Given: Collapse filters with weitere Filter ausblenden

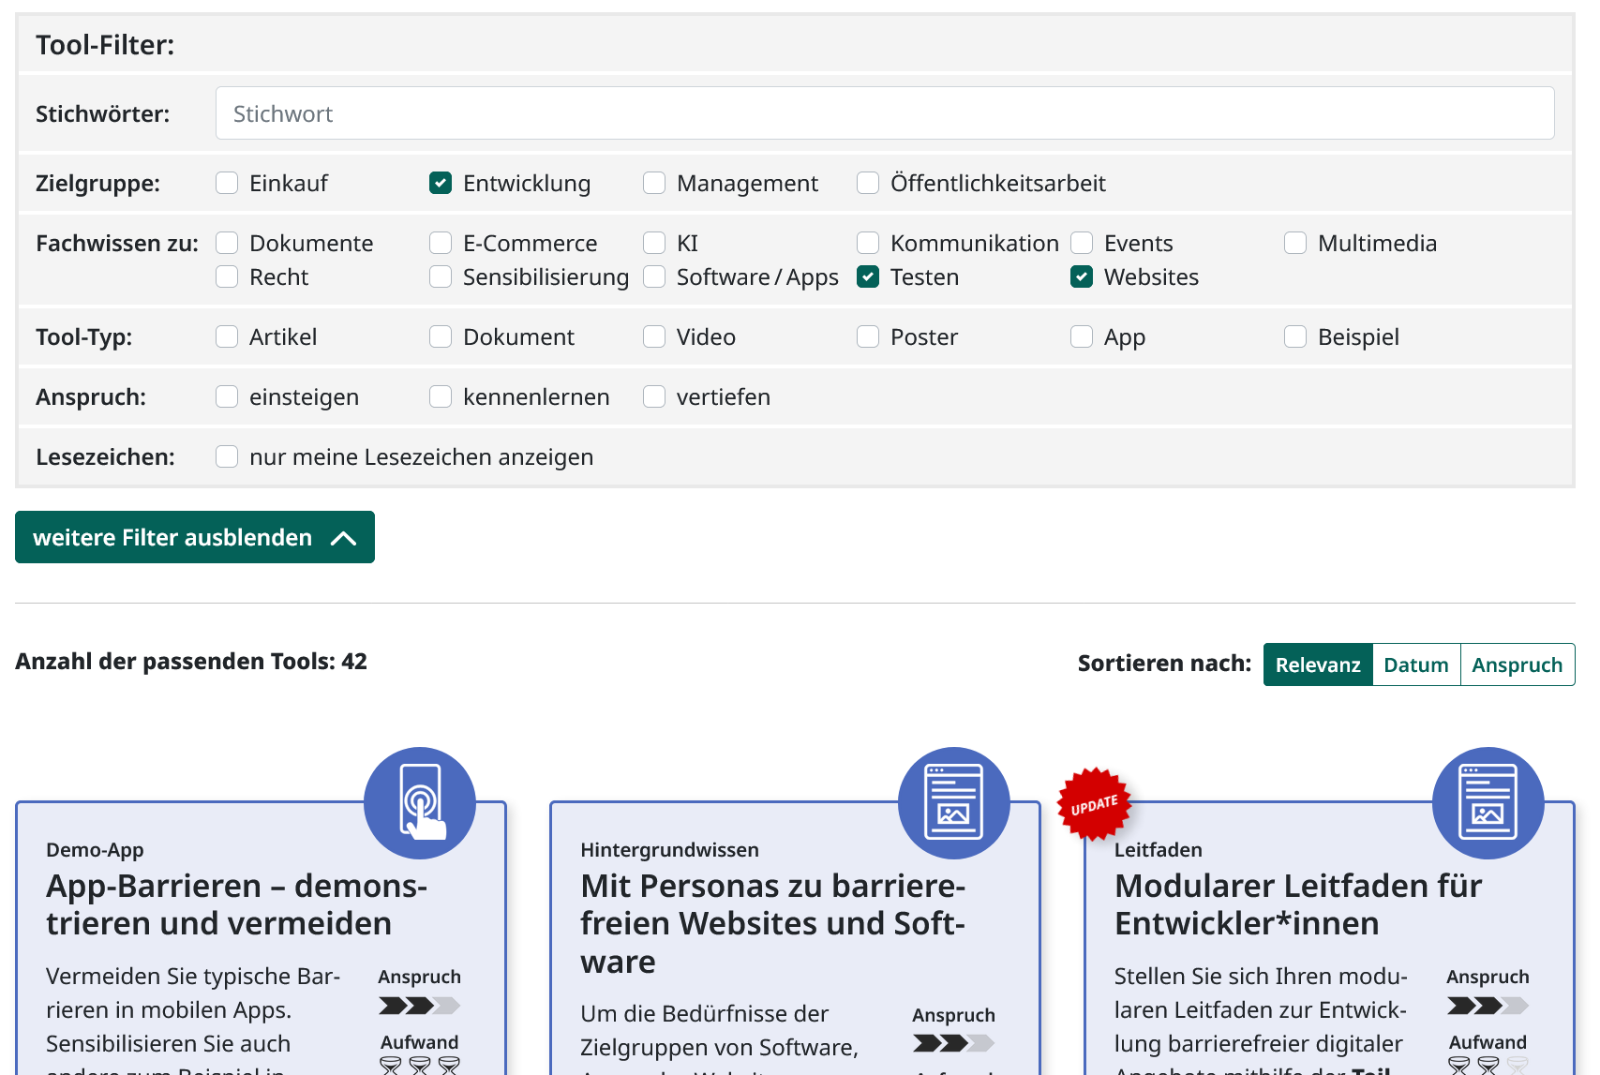Looking at the screenshot, I should (195, 537).
